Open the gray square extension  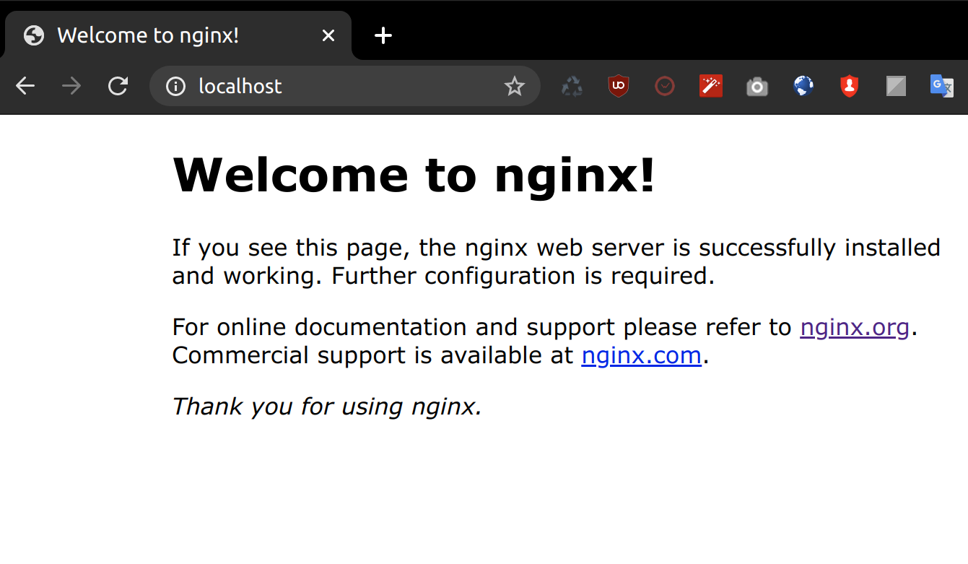coord(896,87)
